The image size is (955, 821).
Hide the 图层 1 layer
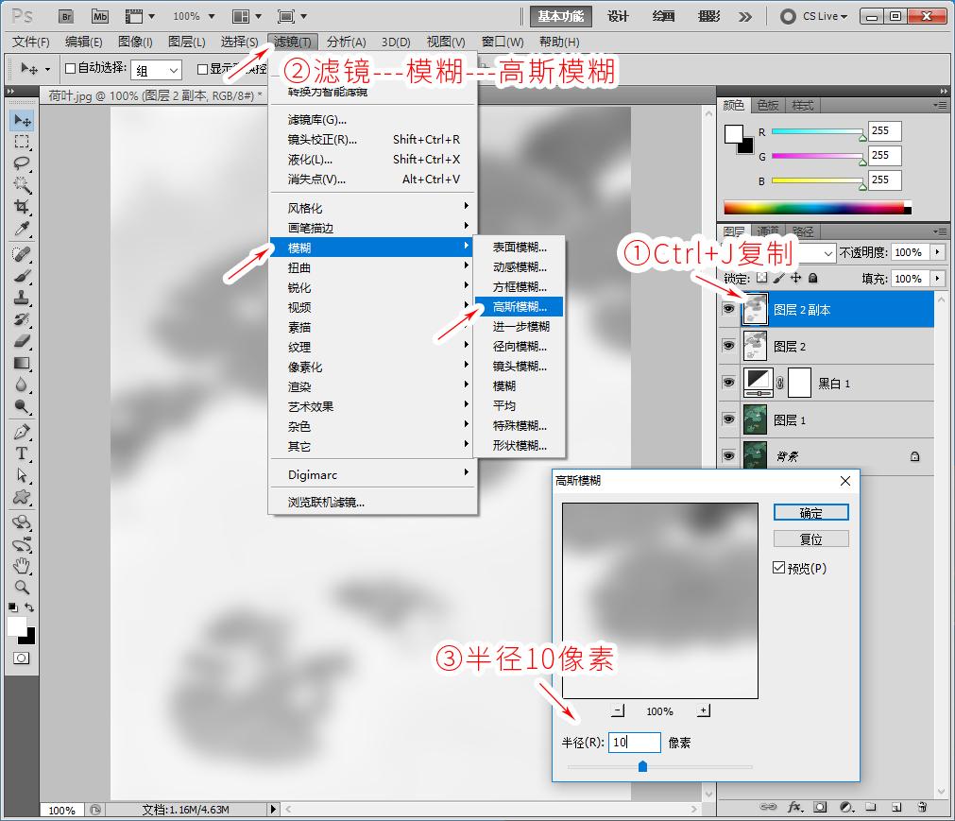(728, 419)
